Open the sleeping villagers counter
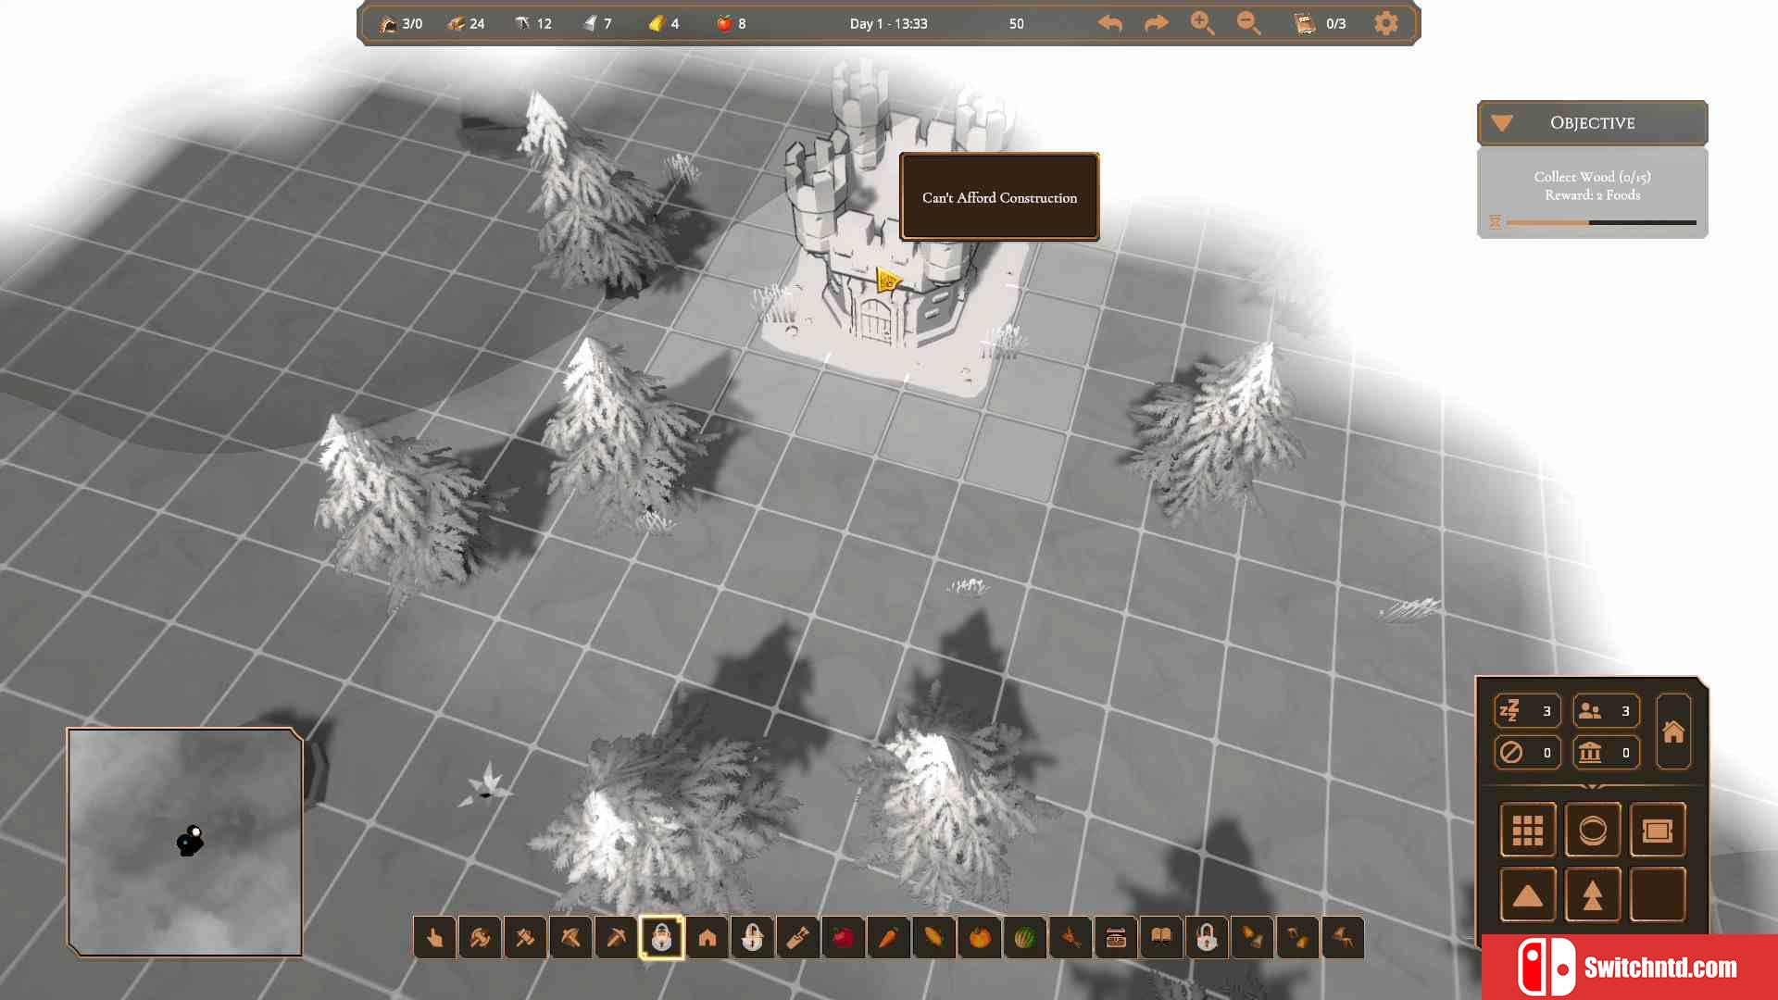Viewport: 1778px width, 1000px height. [x=1527, y=711]
